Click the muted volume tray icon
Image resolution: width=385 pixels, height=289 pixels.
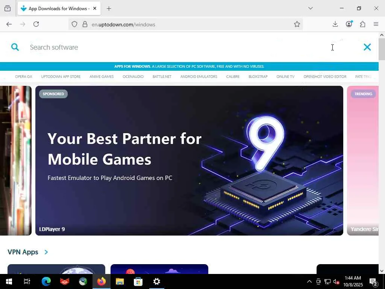click(x=336, y=281)
